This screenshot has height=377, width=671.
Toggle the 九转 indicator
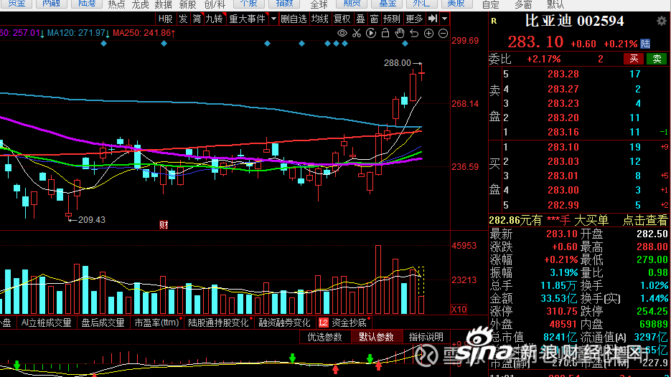pos(215,19)
